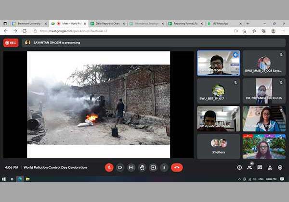Viewport: 289px width, 202px height.
Task: Open the Windows Start menu
Action: (x=4, y=179)
